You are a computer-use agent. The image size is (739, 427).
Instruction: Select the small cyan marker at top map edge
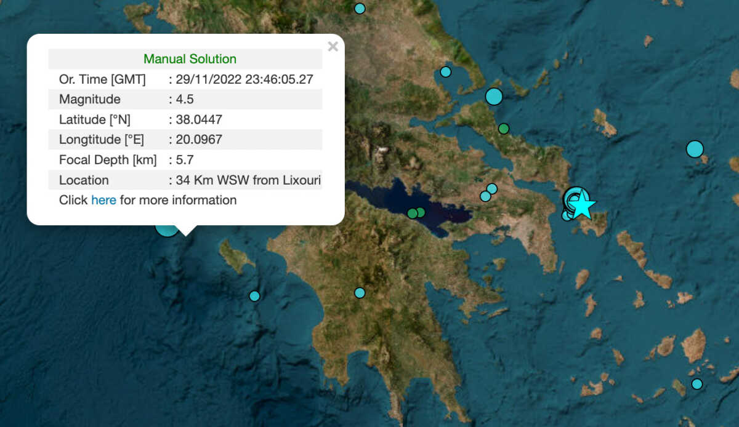pos(360,9)
